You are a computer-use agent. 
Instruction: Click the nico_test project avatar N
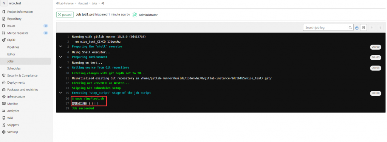coord(4,3)
